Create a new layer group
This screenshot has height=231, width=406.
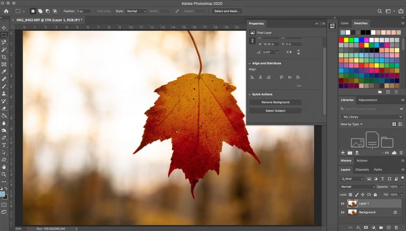(381, 227)
